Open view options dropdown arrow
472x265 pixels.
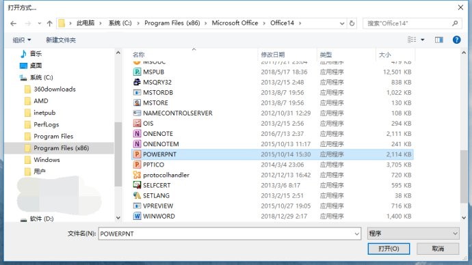(423, 40)
